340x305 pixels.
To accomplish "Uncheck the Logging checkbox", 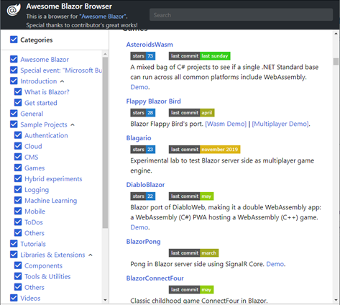I will 18,189.
